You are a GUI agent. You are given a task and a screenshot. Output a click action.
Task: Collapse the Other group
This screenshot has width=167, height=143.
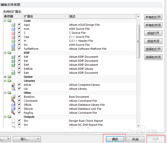point(5,93)
